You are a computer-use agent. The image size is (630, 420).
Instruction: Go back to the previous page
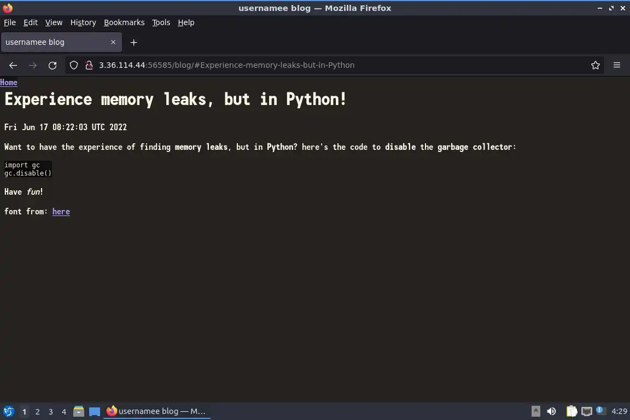pyautogui.click(x=13, y=65)
